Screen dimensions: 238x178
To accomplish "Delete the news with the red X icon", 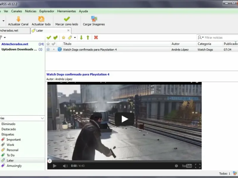I will tap(96, 37).
